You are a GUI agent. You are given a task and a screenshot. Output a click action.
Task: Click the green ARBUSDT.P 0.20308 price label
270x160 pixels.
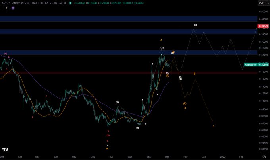click(x=256, y=65)
